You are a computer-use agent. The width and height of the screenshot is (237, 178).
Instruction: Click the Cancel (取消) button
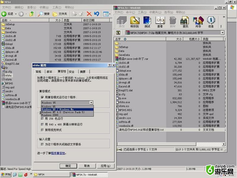point(87,166)
